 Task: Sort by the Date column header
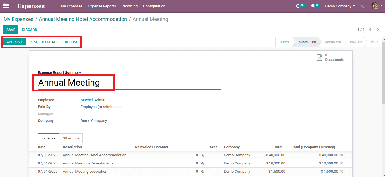pyautogui.click(x=42, y=147)
